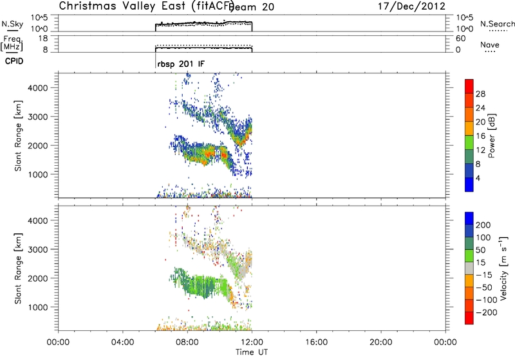The height and width of the screenshot is (356, 515).
Task: Click the '16' label on the Power color bar
Action: coord(480,136)
